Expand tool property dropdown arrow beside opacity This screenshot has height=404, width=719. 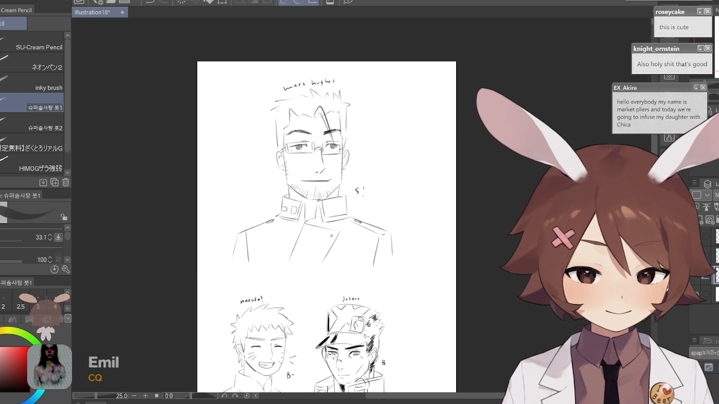pos(67,260)
